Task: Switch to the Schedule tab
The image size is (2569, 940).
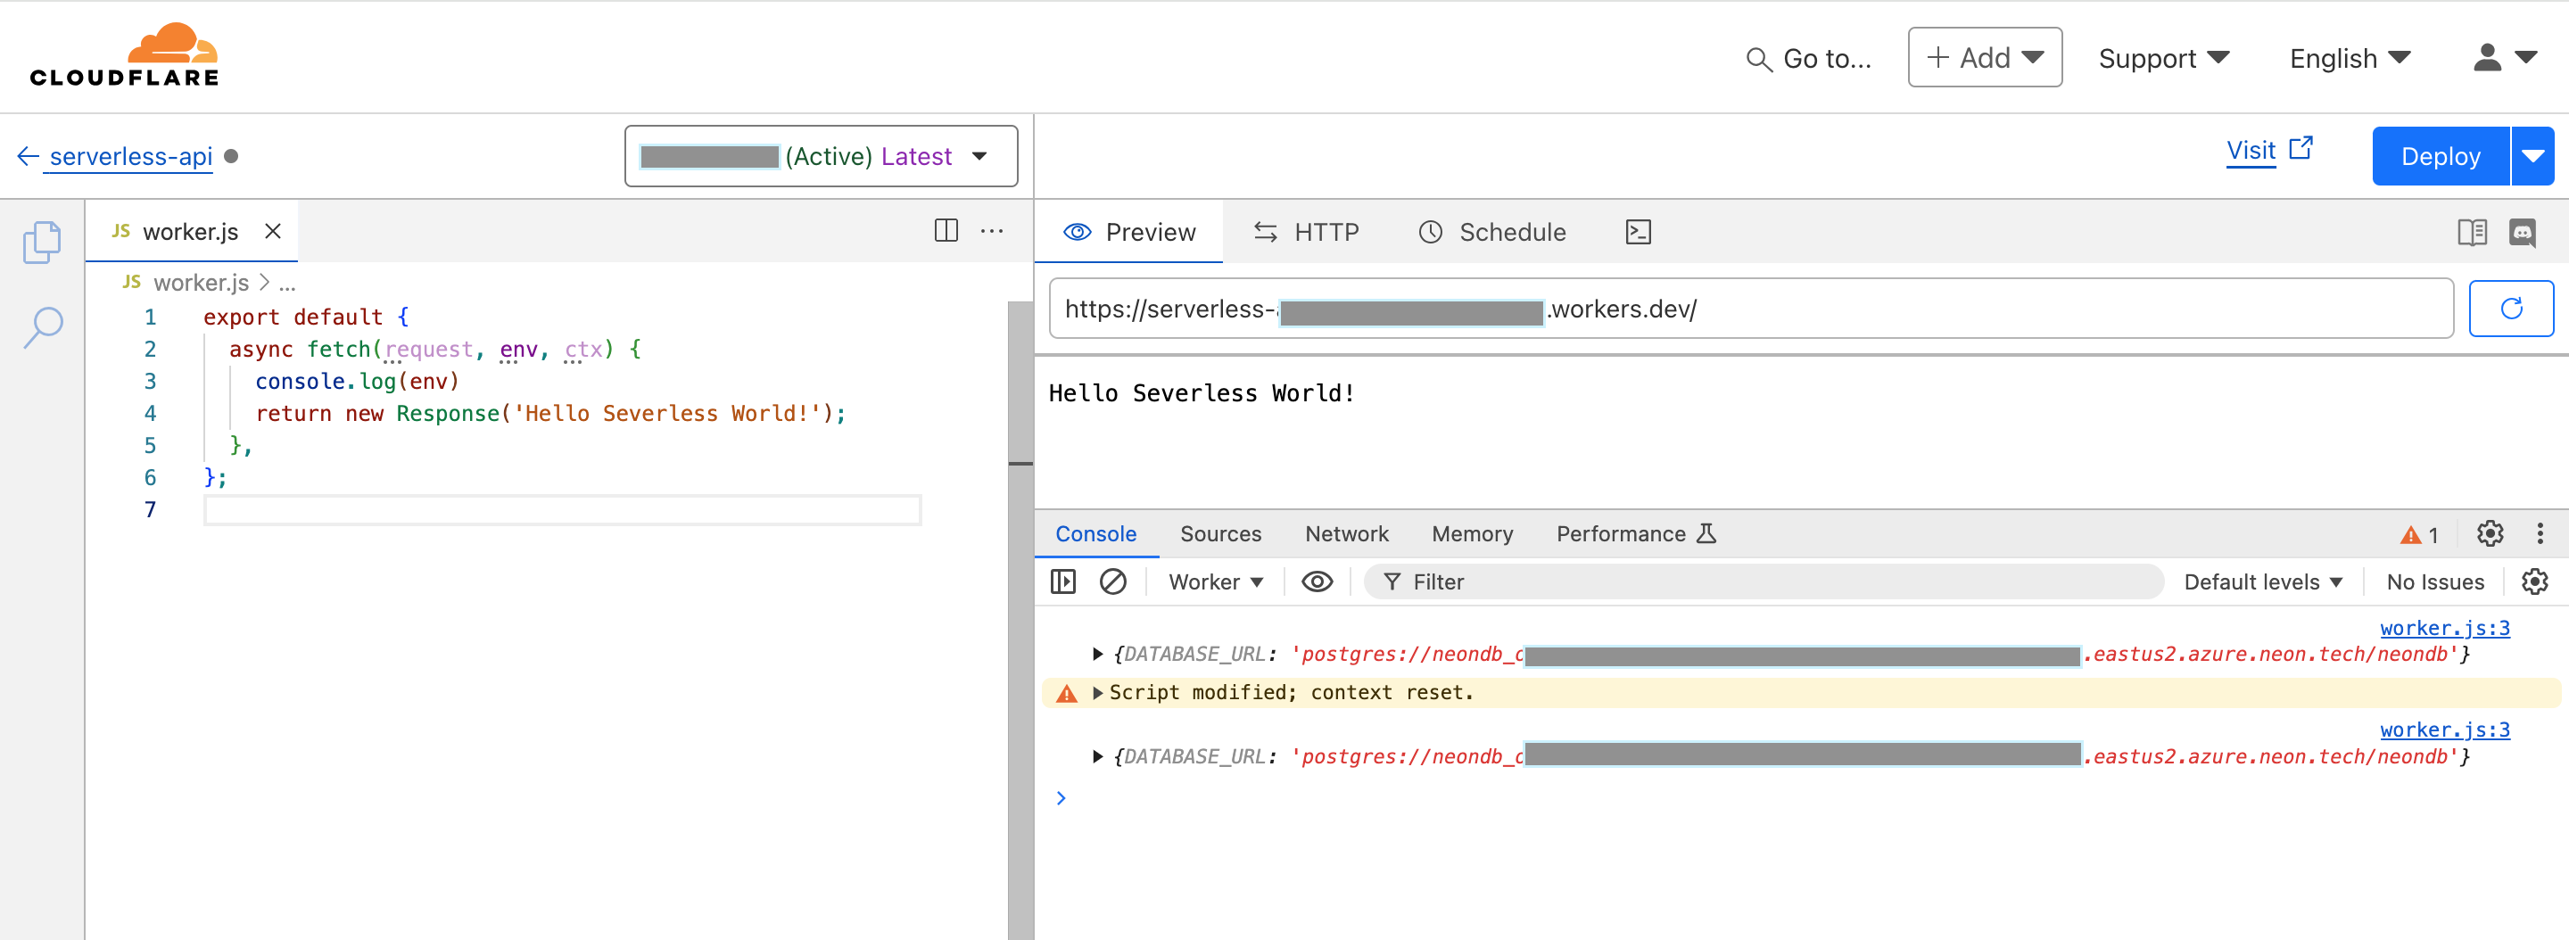Action: pyautogui.click(x=1492, y=232)
